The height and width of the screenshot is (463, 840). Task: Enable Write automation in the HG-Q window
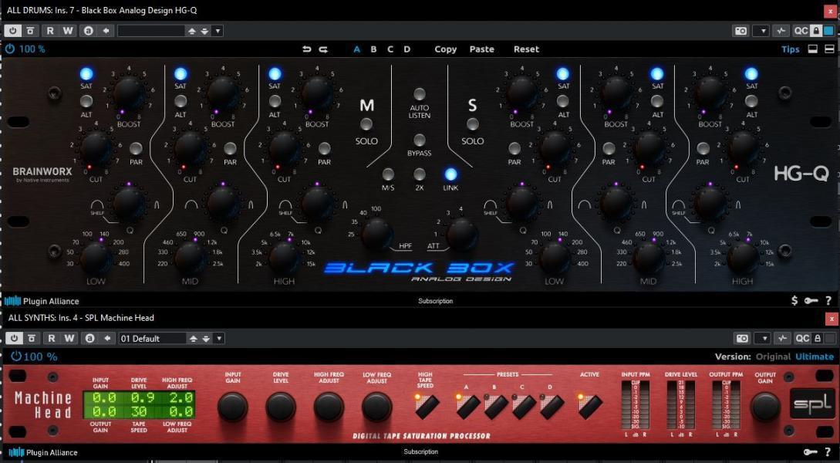click(x=68, y=31)
